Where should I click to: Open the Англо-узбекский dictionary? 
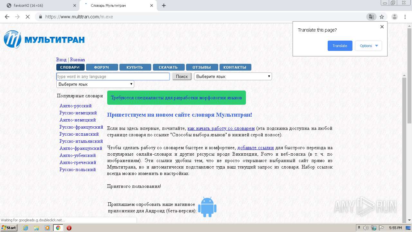click(78, 155)
